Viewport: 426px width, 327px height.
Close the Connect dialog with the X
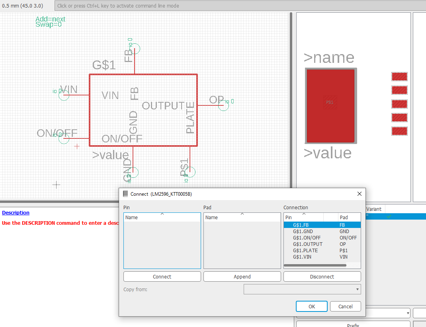click(359, 194)
